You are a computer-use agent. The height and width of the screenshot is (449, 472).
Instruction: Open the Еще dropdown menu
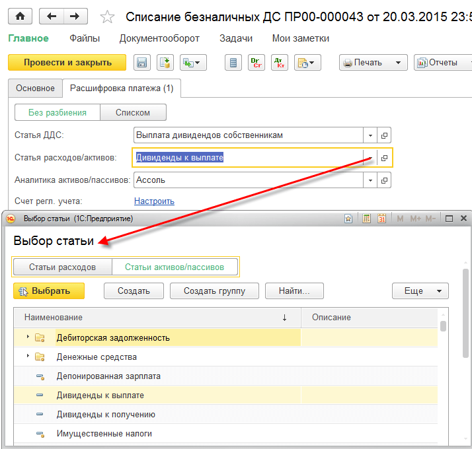(420, 291)
